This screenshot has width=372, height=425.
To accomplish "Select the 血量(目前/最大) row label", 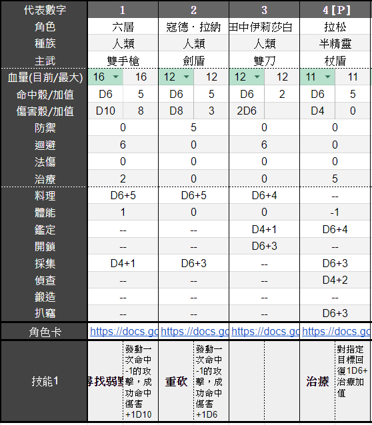I will (44, 77).
